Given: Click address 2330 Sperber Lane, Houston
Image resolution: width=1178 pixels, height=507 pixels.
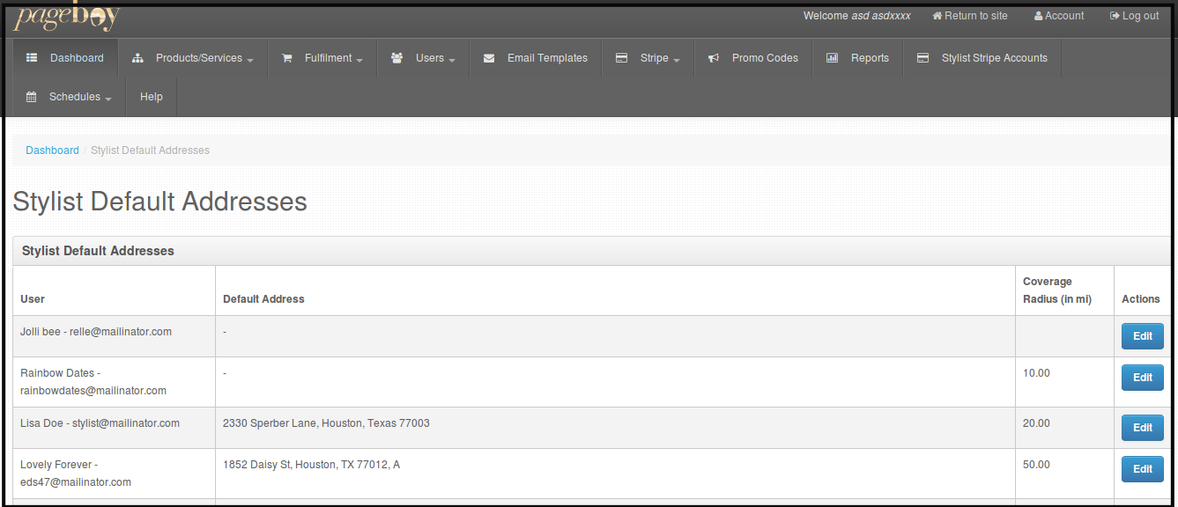Looking at the screenshot, I should [x=326, y=423].
